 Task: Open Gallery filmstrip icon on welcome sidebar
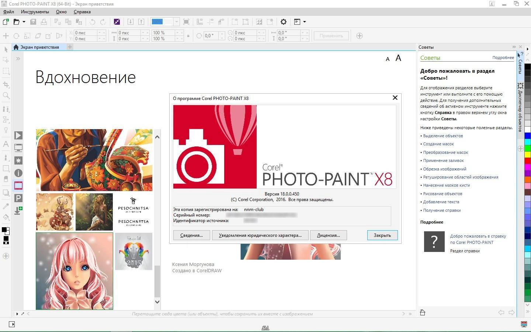pyautogui.click(x=18, y=186)
